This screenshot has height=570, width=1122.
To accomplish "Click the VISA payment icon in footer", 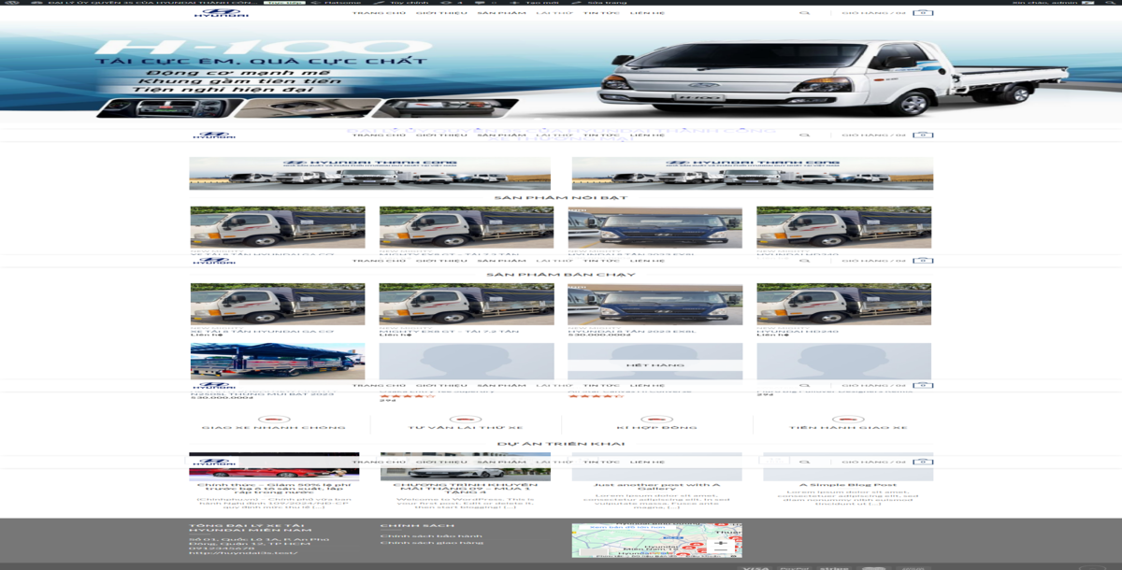I will tap(755, 567).
